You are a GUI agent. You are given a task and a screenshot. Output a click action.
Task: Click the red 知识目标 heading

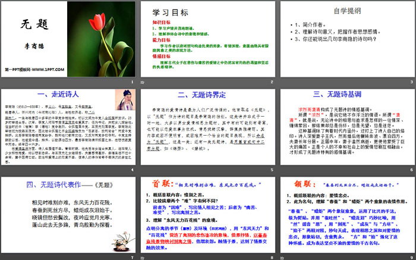pyautogui.click(x=161, y=22)
